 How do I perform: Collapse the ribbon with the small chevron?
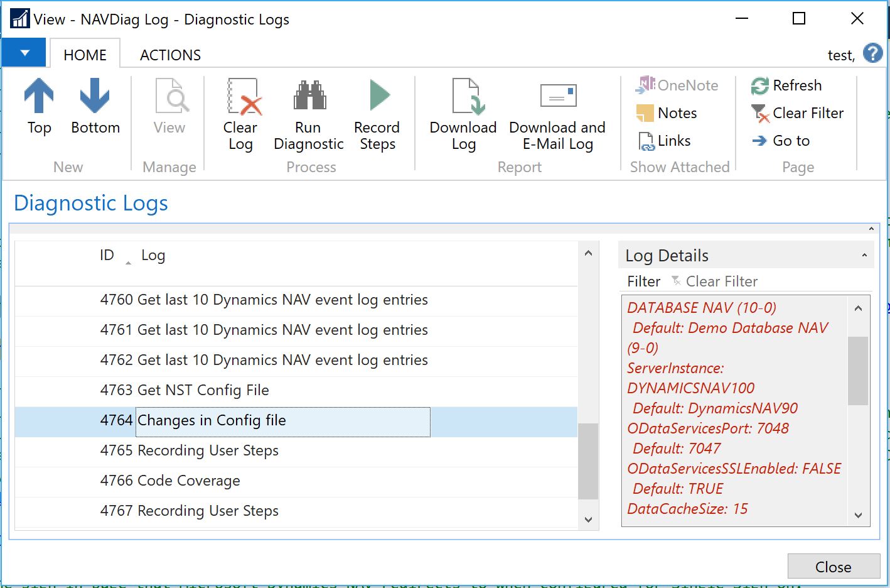pyautogui.click(x=871, y=229)
